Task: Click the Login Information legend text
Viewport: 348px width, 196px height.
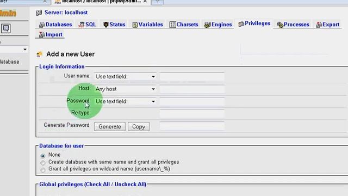Action: (61, 66)
